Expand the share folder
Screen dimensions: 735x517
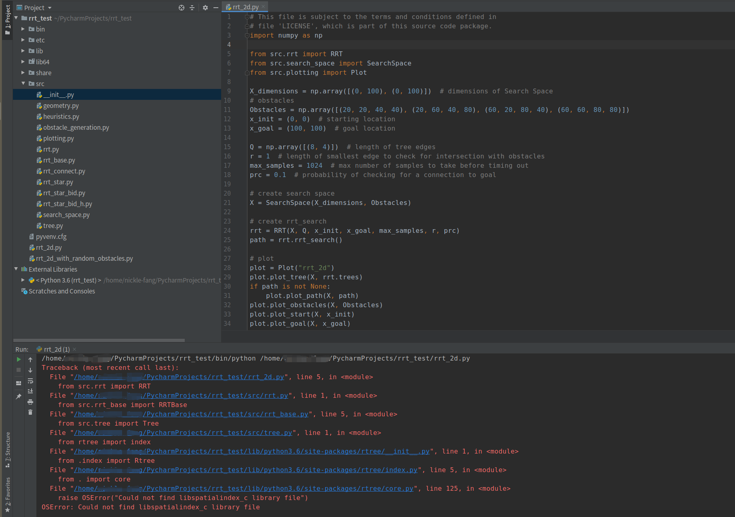tap(23, 73)
